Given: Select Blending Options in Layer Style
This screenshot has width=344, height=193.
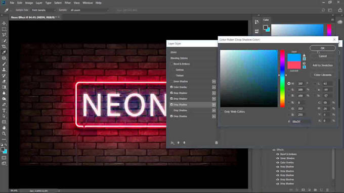Looking at the screenshot, I should coord(179,58).
